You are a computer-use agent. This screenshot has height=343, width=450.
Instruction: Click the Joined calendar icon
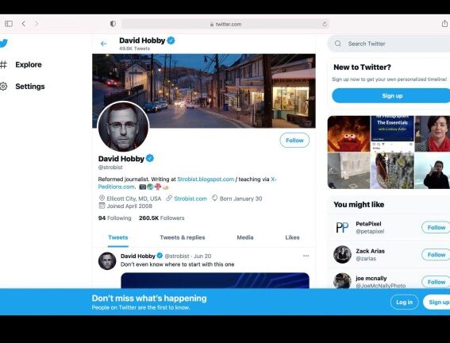click(x=102, y=206)
